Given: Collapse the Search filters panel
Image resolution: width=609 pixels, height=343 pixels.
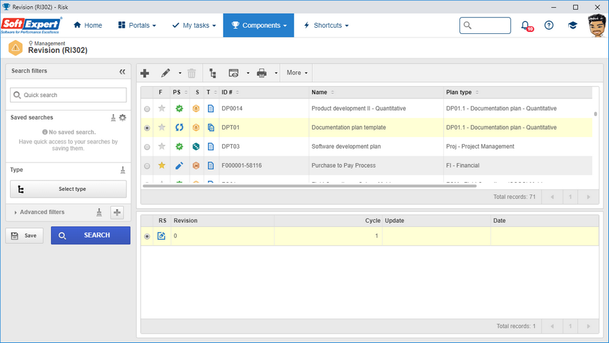Looking at the screenshot, I should [122, 71].
